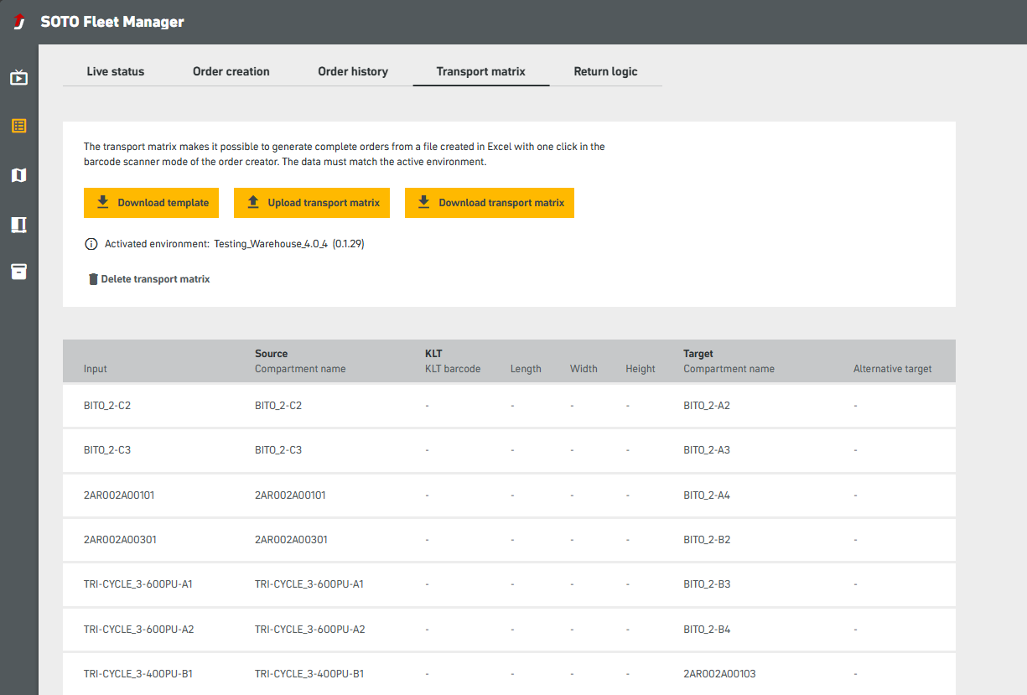Click the Alternative target column header
The width and height of the screenshot is (1027, 695).
tap(892, 369)
